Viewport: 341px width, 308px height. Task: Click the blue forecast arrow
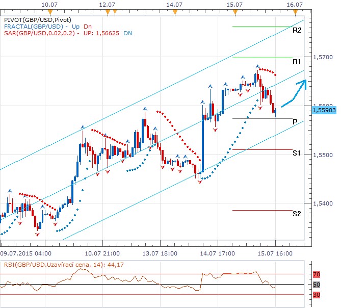point(295,93)
